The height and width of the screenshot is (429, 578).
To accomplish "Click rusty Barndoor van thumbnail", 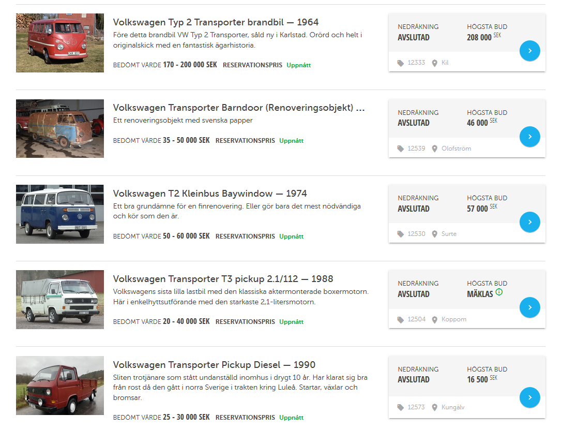I will pyautogui.click(x=60, y=128).
